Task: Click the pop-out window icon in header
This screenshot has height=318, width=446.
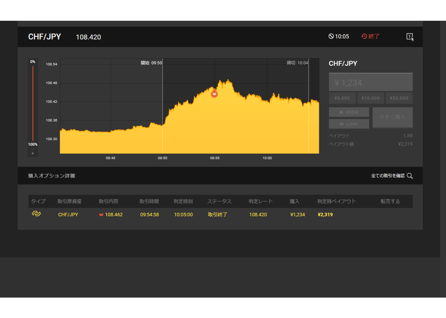Action: click(x=410, y=37)
